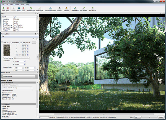Open the Tools menu
Viewport: 166px width, 120px height.
[x=22, y=5]
